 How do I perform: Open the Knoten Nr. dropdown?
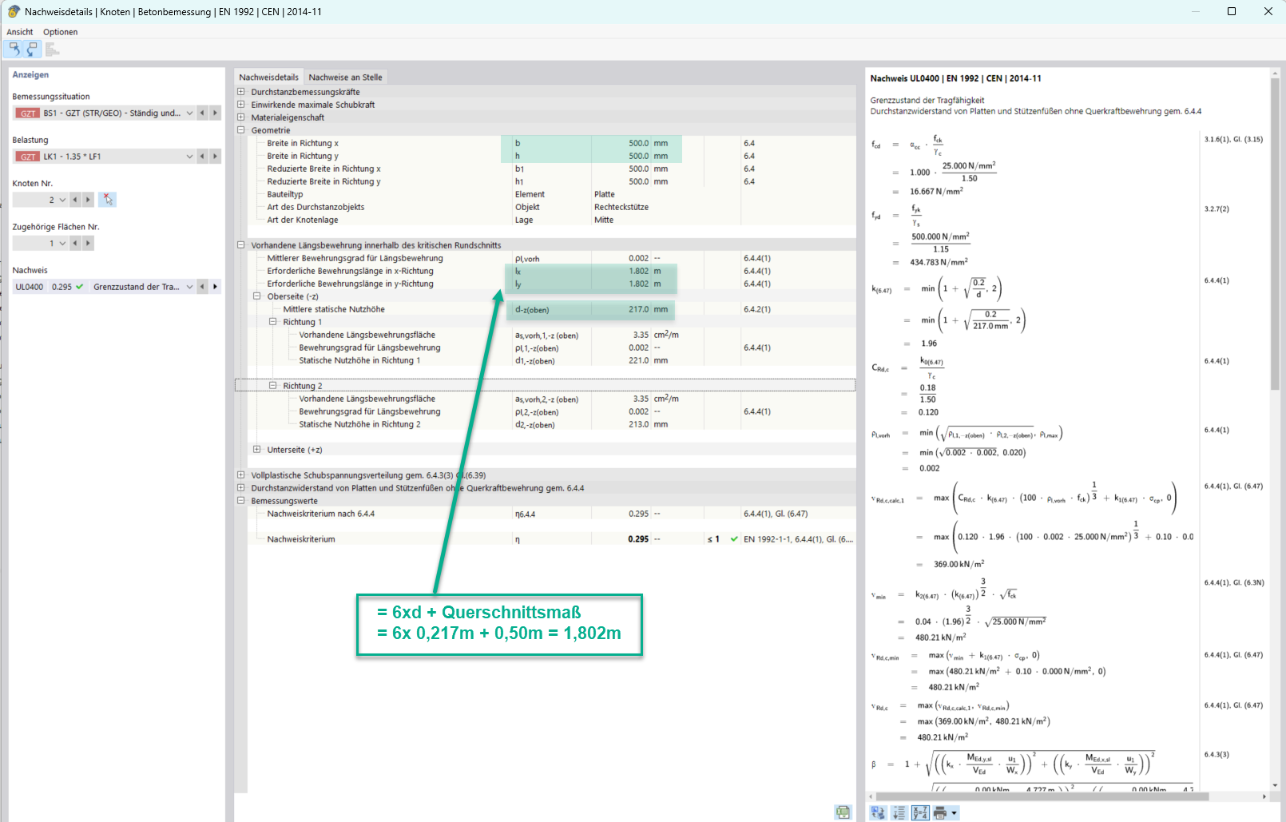(62, 200)
